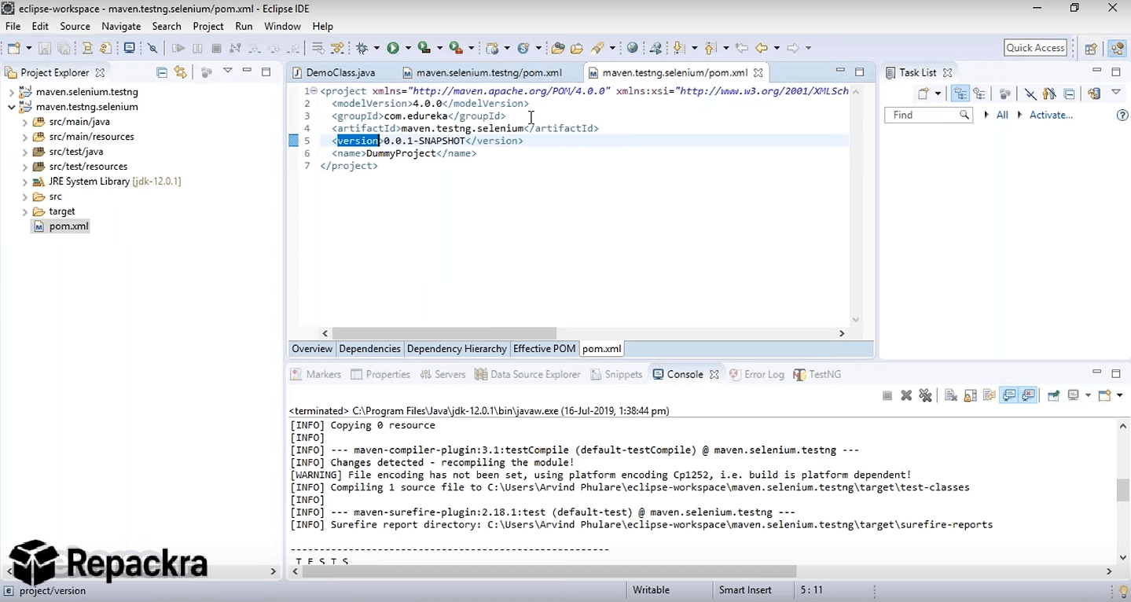
Task: Click Synchronize Changed icon in Task List
Action: pos(1094,94)
